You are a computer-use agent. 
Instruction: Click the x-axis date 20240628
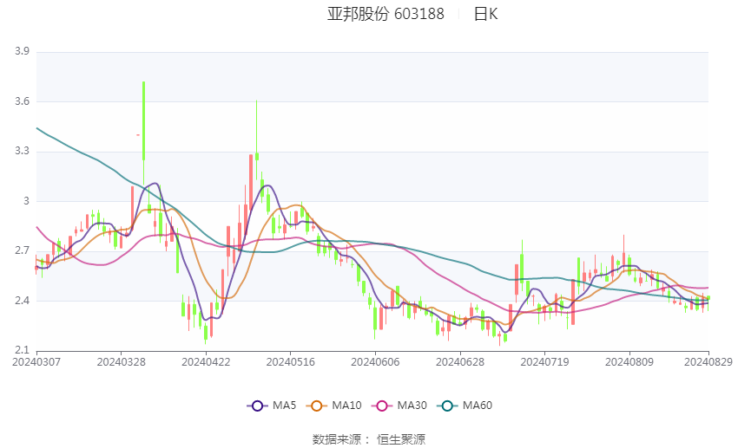point(460,362)
